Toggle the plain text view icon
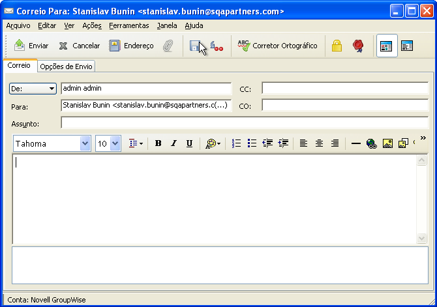 (x=407, y=46)
